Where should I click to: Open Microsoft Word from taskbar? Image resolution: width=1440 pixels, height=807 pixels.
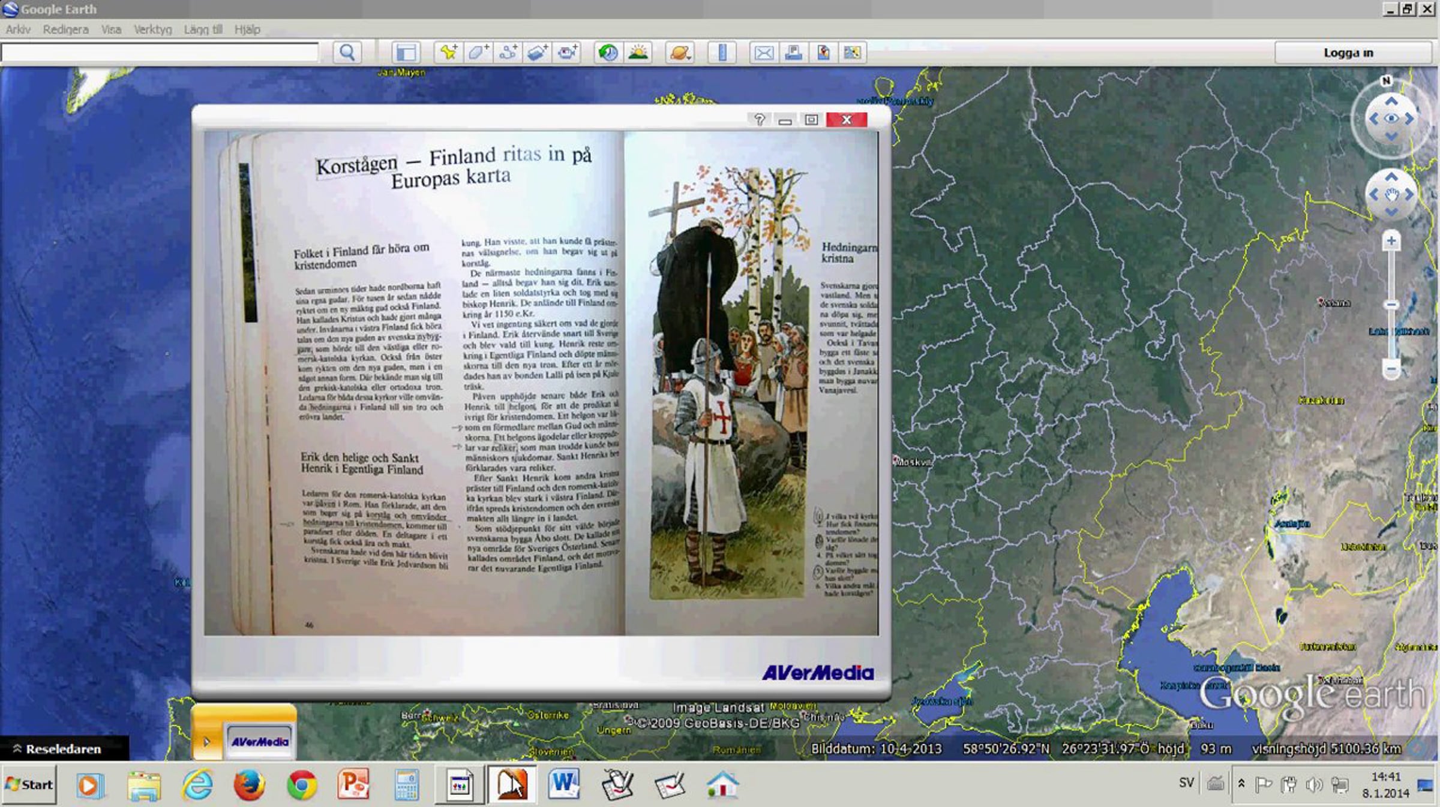(x=563, y=785)
